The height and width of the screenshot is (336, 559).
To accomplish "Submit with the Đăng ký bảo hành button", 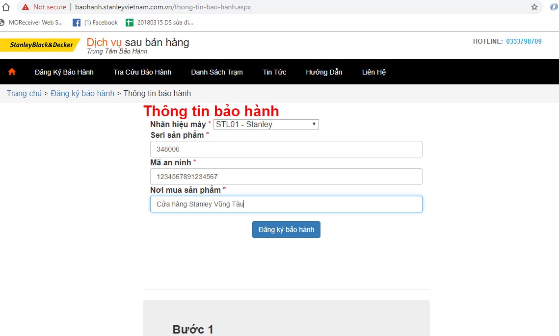I will coord(286,230).
